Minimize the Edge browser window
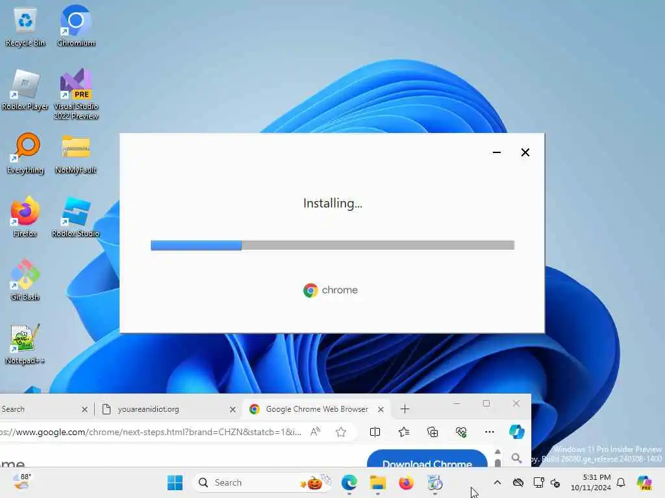The width and height of the screenshot is (665, 498). coord(457,403)
